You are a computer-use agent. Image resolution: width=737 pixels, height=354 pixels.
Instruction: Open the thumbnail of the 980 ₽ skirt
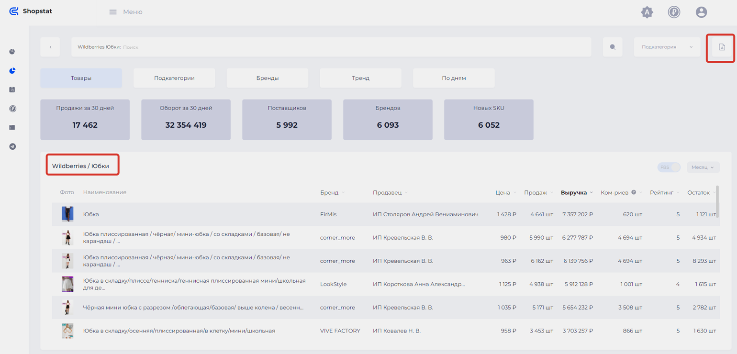click(x=67, y=237)
